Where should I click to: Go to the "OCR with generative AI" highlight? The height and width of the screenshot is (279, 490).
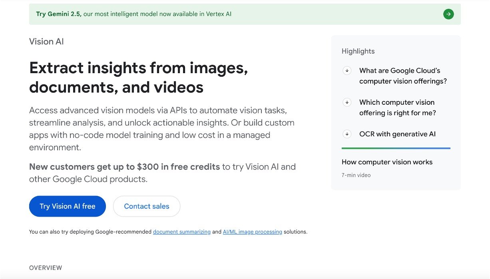tap(397, 134)
